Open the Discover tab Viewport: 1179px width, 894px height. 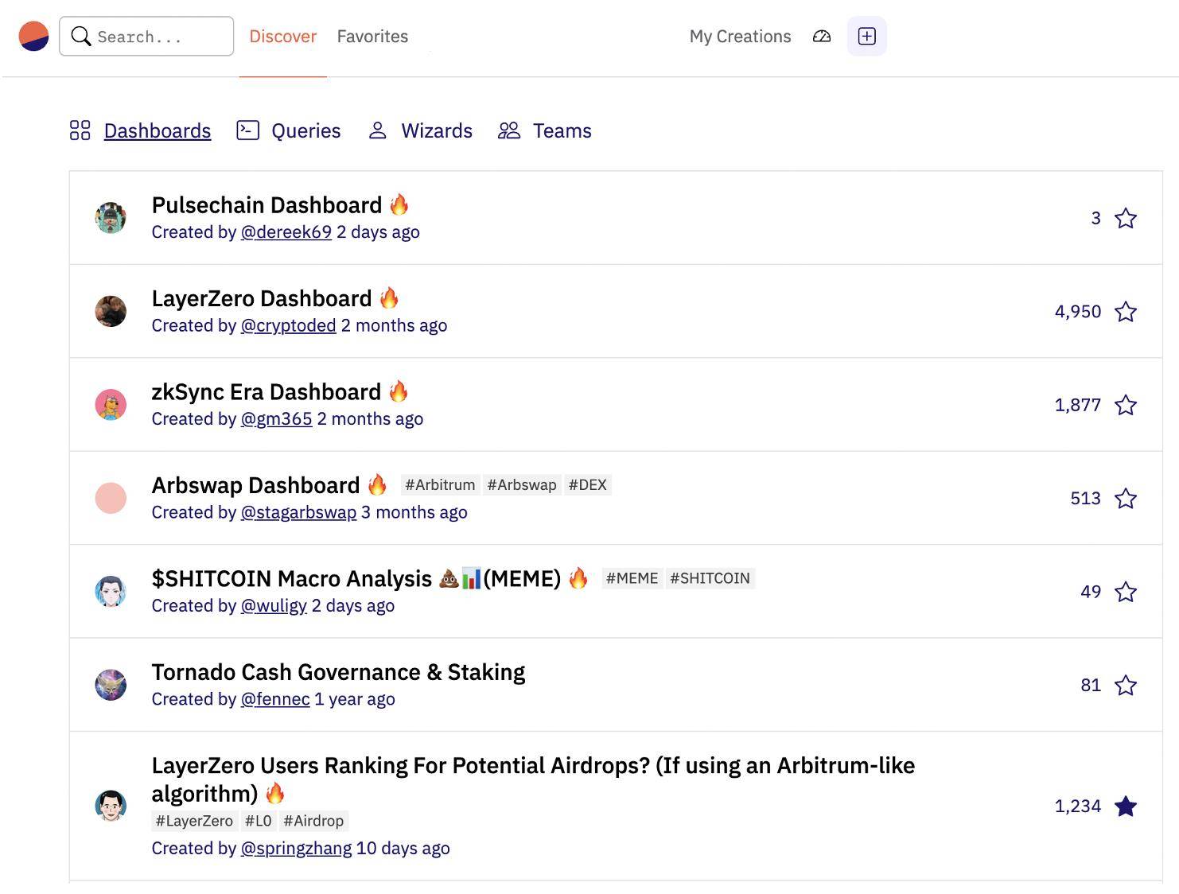282,37
